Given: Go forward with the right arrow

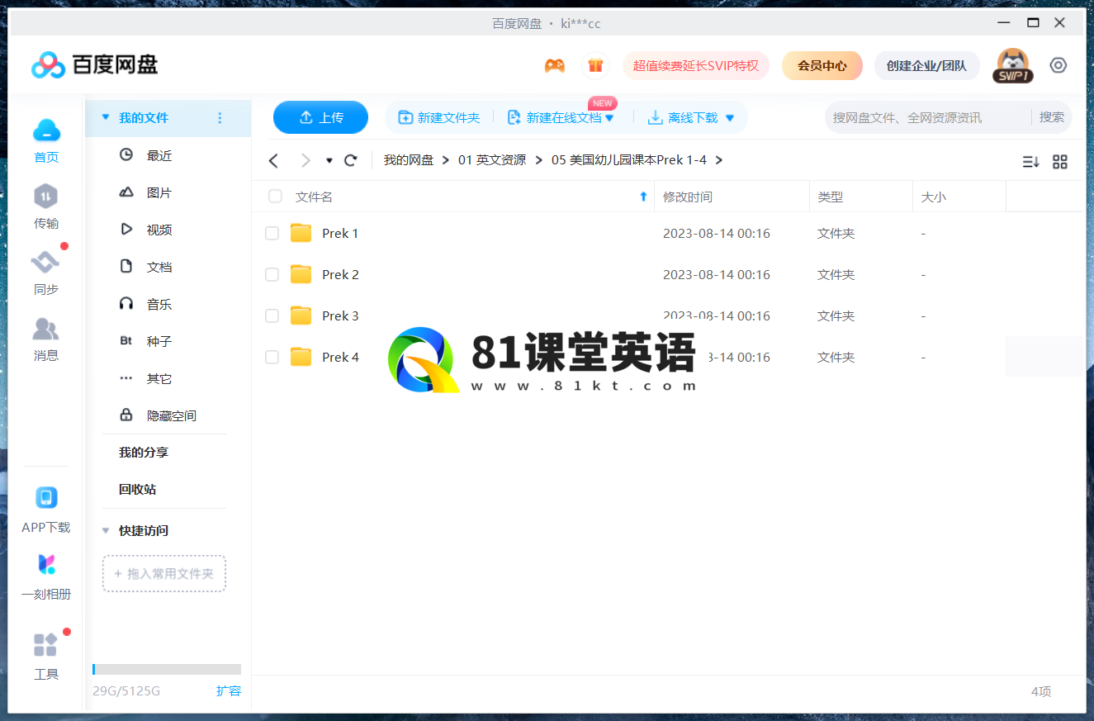Looking at the screenshot, I should click(305, 160).
